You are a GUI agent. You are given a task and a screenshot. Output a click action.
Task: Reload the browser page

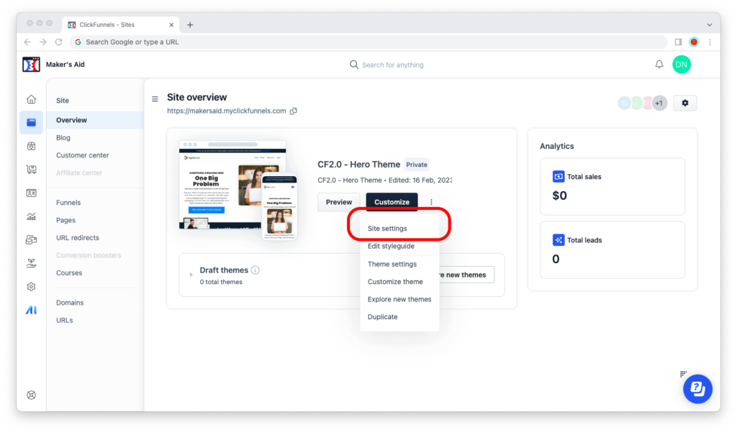click(x=59, y=42)
